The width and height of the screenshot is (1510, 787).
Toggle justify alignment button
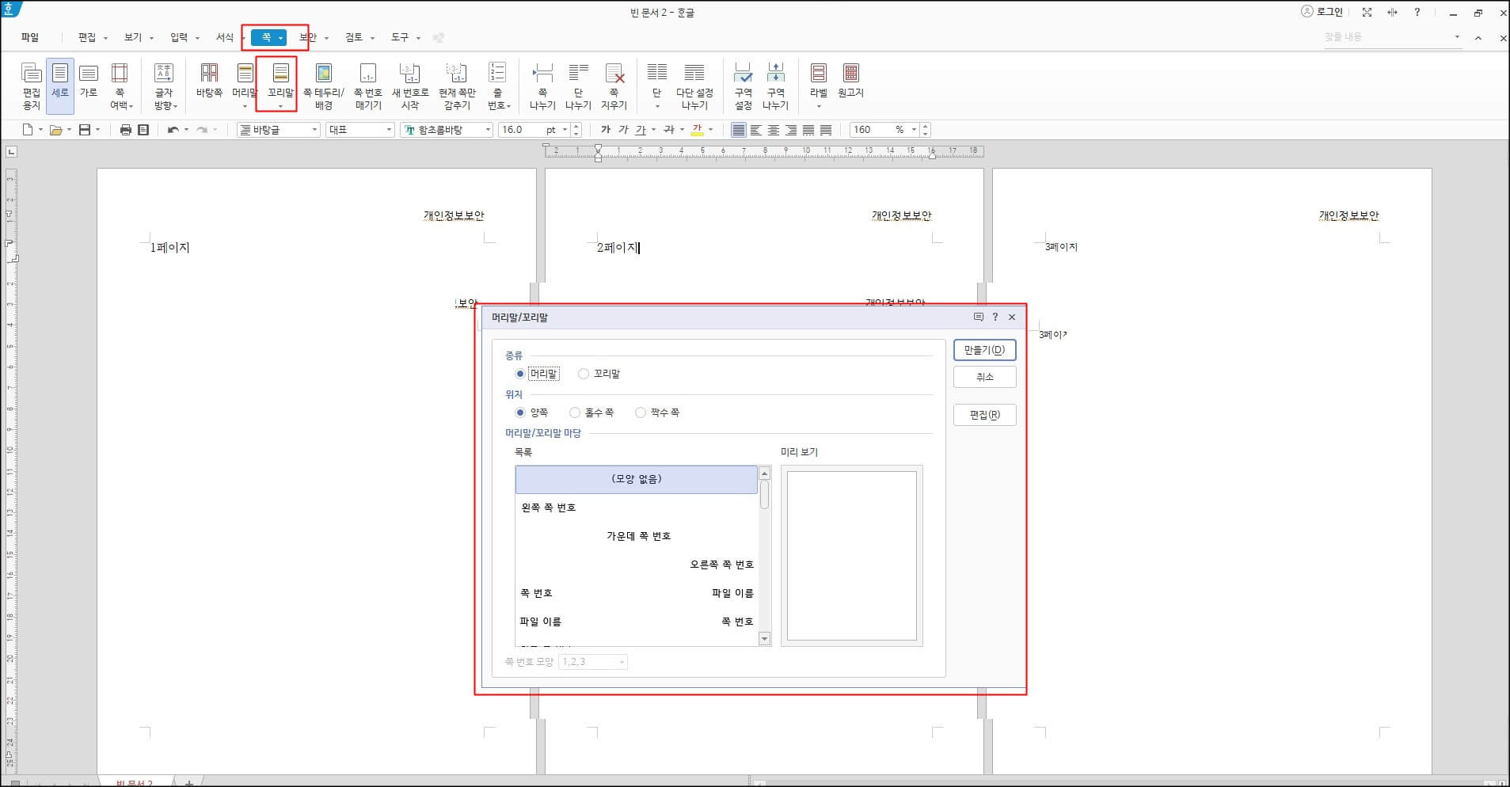click(x=739, y=130)
